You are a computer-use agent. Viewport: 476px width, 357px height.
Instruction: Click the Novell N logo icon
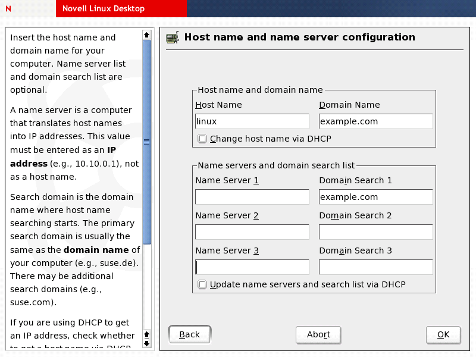8,8
